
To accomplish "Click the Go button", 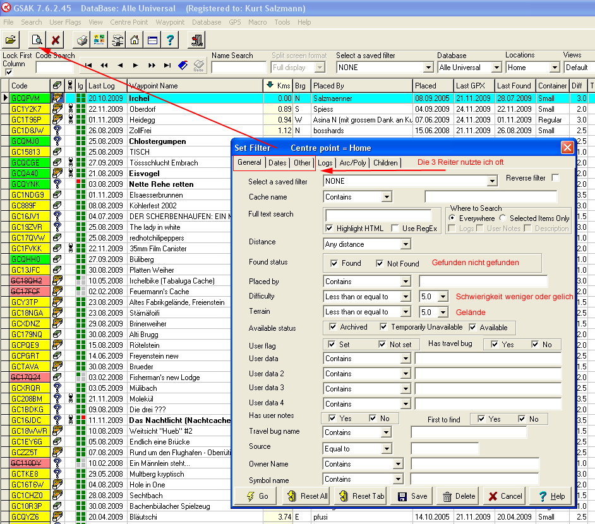I will 255,496.
